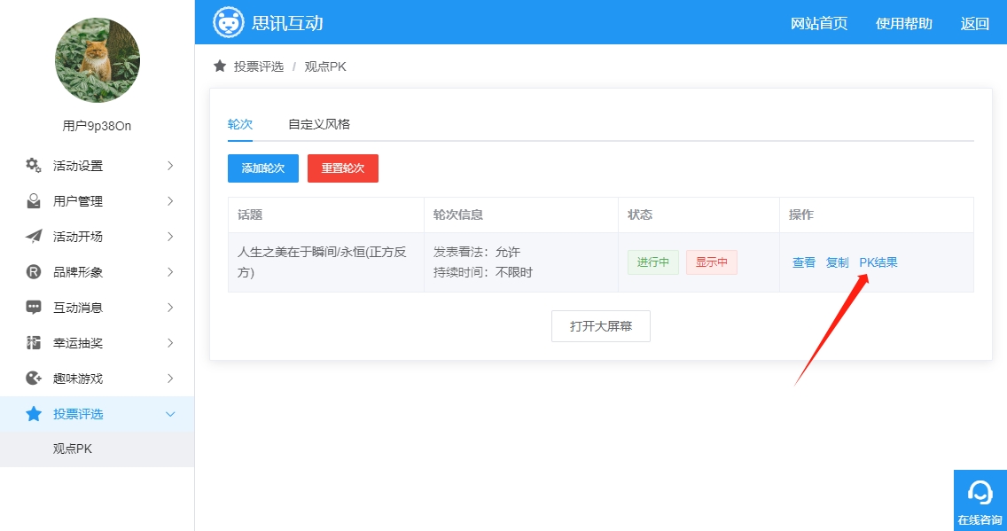Image resolution: width=1007 pixels, height=531 pixels.
Task: Open the 活动开场 menu
Action: click(97, 237)
